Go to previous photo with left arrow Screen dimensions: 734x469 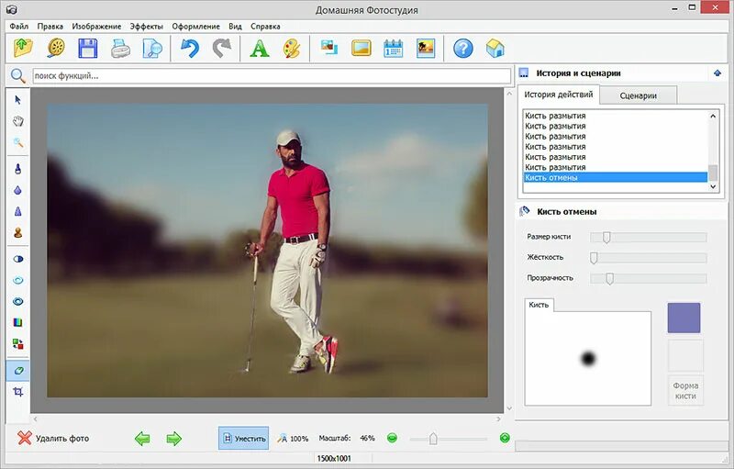coord(142,439)
